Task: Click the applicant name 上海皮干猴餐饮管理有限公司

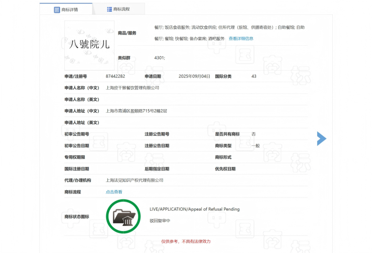Action: [132, 88]
